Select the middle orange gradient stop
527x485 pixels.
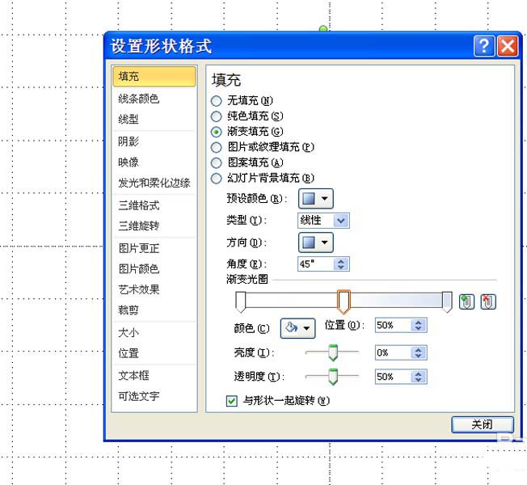click(344, 302)
